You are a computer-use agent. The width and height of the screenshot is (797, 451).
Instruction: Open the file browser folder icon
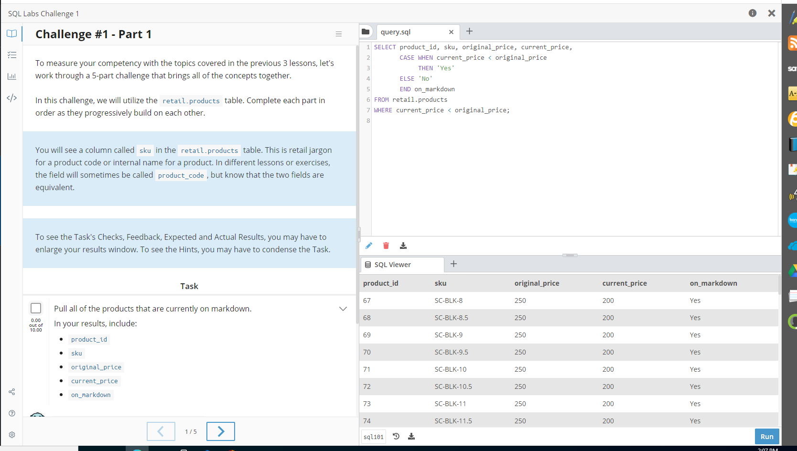pos(366,31)
